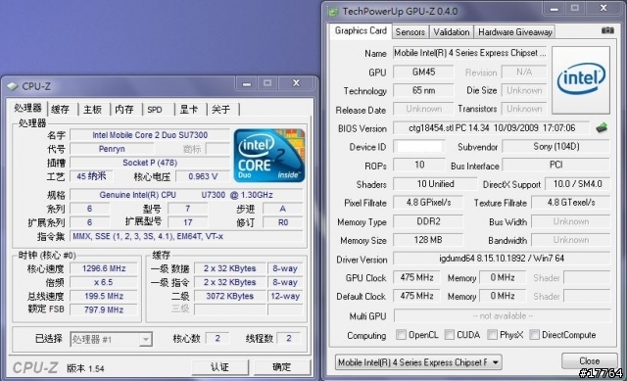Click the PCI Bus Interface value
Image resolution: width=627 pixels, height=381 pixels.
point(555,165)
